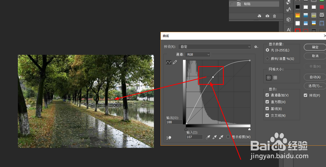Click the 确定 confirm button
Viewport: 326px width, 167px height.
pyautogui.click(x=315, y=47)
